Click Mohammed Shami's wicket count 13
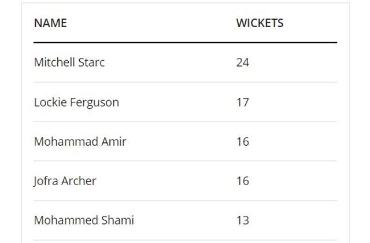The width and height of the screenshot is (370, 243). 243,220
